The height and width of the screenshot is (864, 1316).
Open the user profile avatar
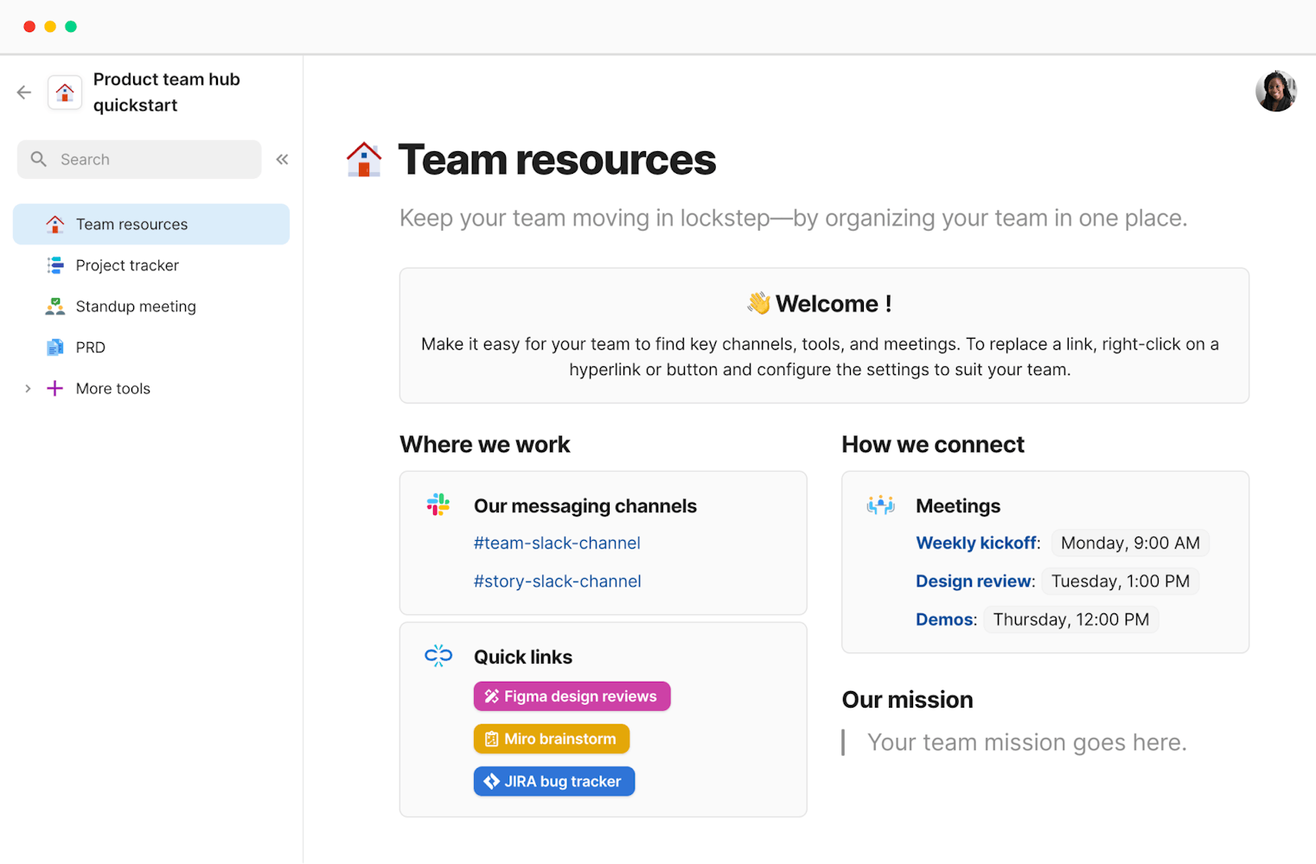(x=1275, y=91)
